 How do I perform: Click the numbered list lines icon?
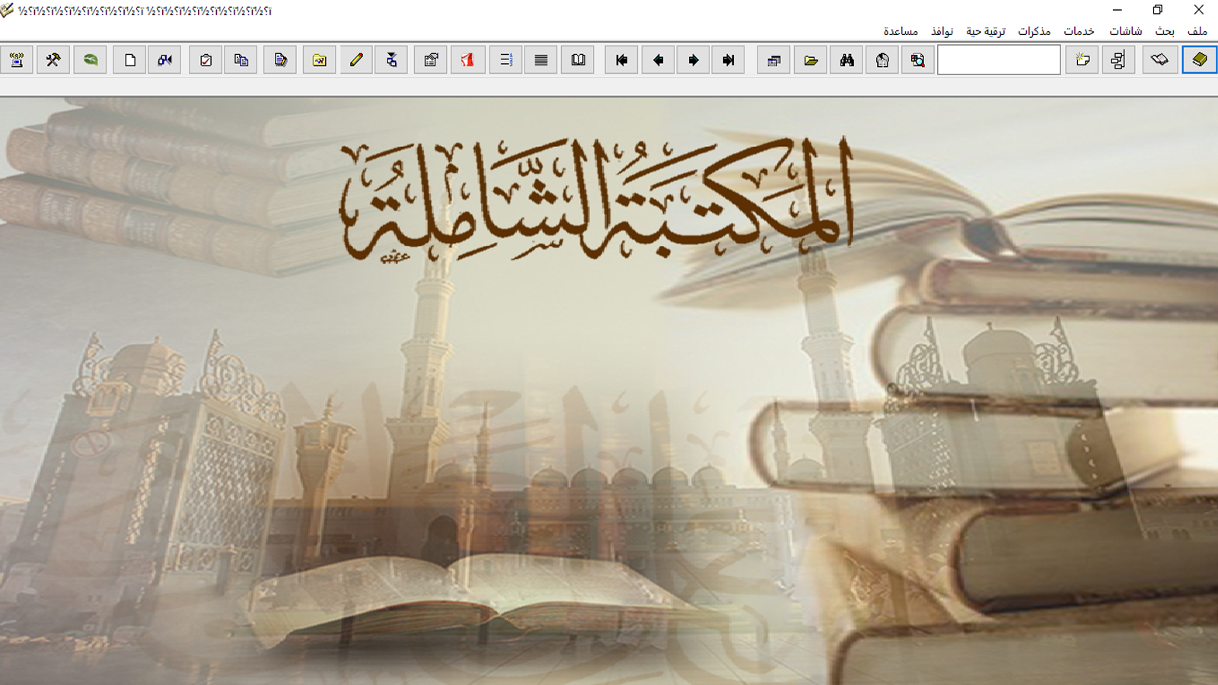[x=505, y=59]
